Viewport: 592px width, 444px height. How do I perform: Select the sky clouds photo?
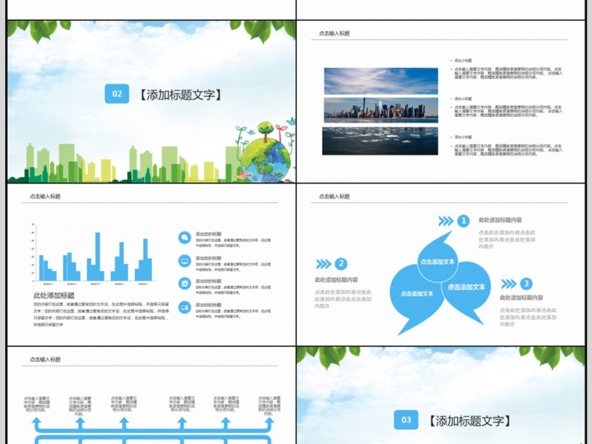click(x=380, y=81)
